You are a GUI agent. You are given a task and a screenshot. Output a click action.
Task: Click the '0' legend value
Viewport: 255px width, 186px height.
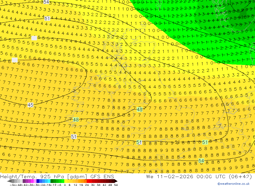pyautogui.click(x=65, y=185)
